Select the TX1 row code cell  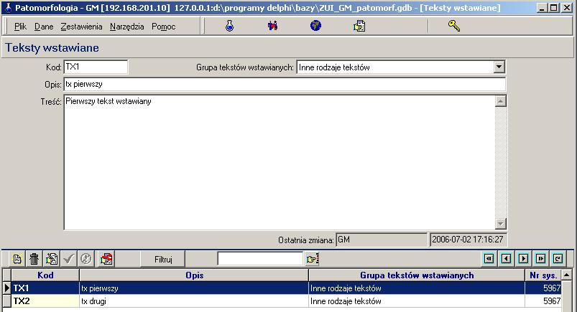pos(45,288)
